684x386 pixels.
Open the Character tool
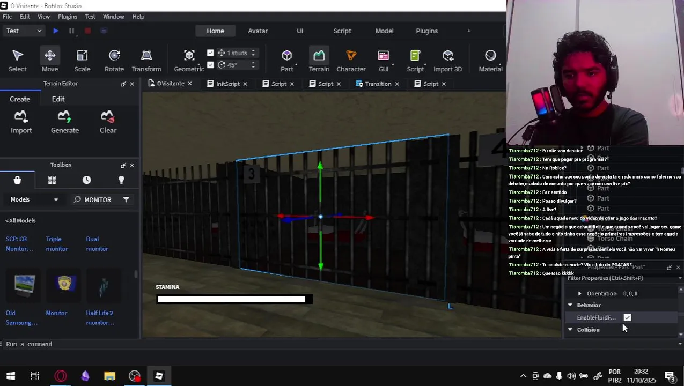[x=351, y=61]
